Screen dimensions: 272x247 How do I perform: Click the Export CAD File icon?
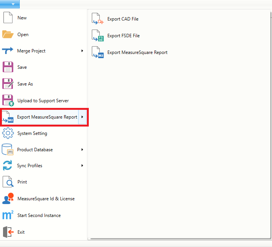[97, 19]
